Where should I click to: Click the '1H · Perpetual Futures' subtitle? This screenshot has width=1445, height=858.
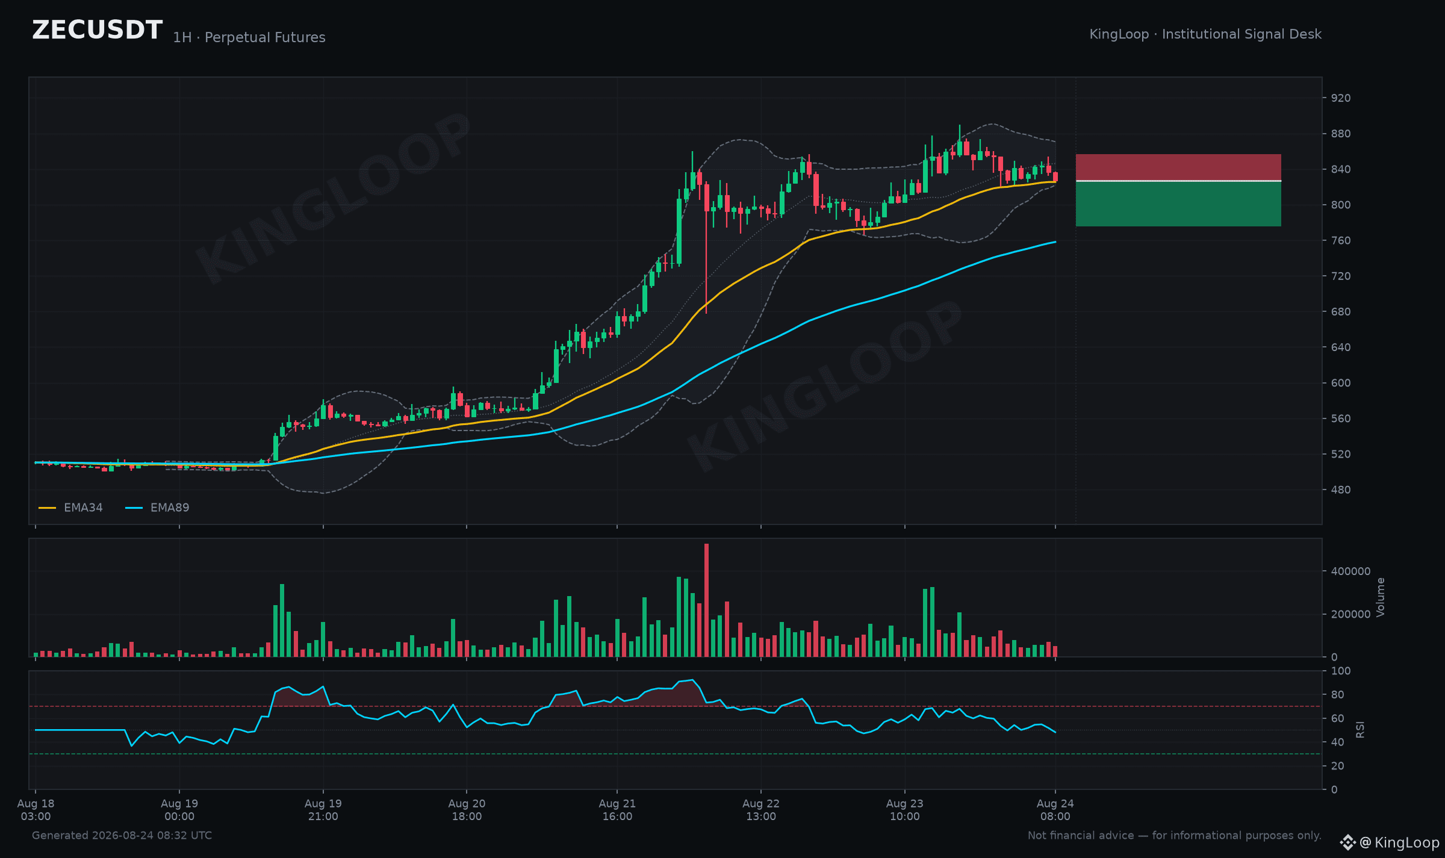point(249,37)
